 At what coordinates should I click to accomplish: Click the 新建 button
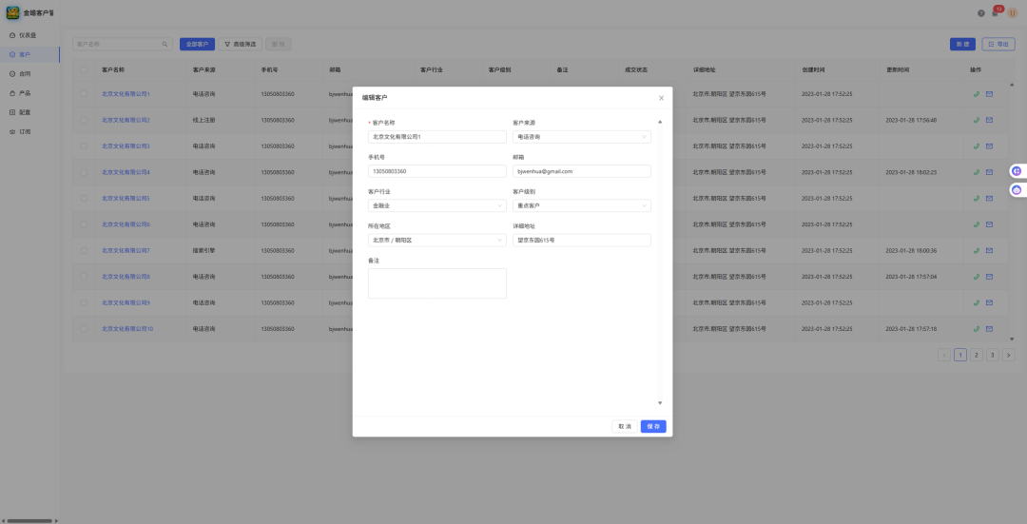click(x=962, y=44)
